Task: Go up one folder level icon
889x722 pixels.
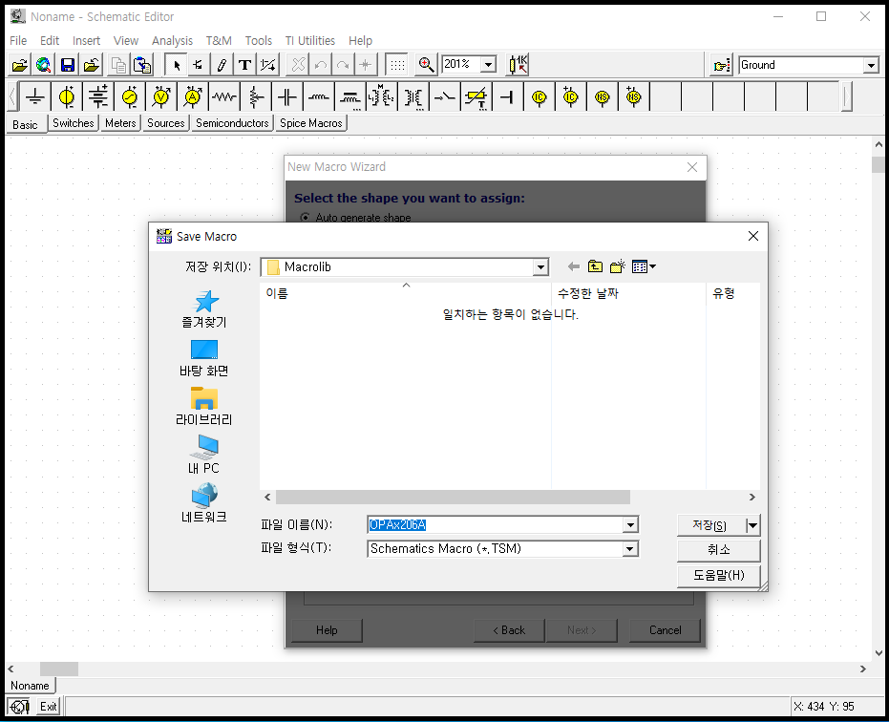Action: 595,266
